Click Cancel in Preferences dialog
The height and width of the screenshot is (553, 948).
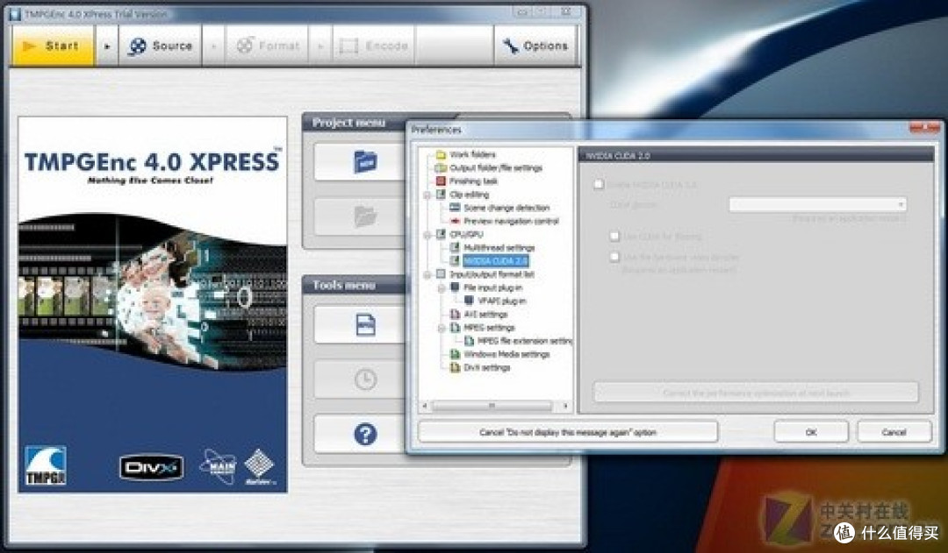(x=894, y=432)
